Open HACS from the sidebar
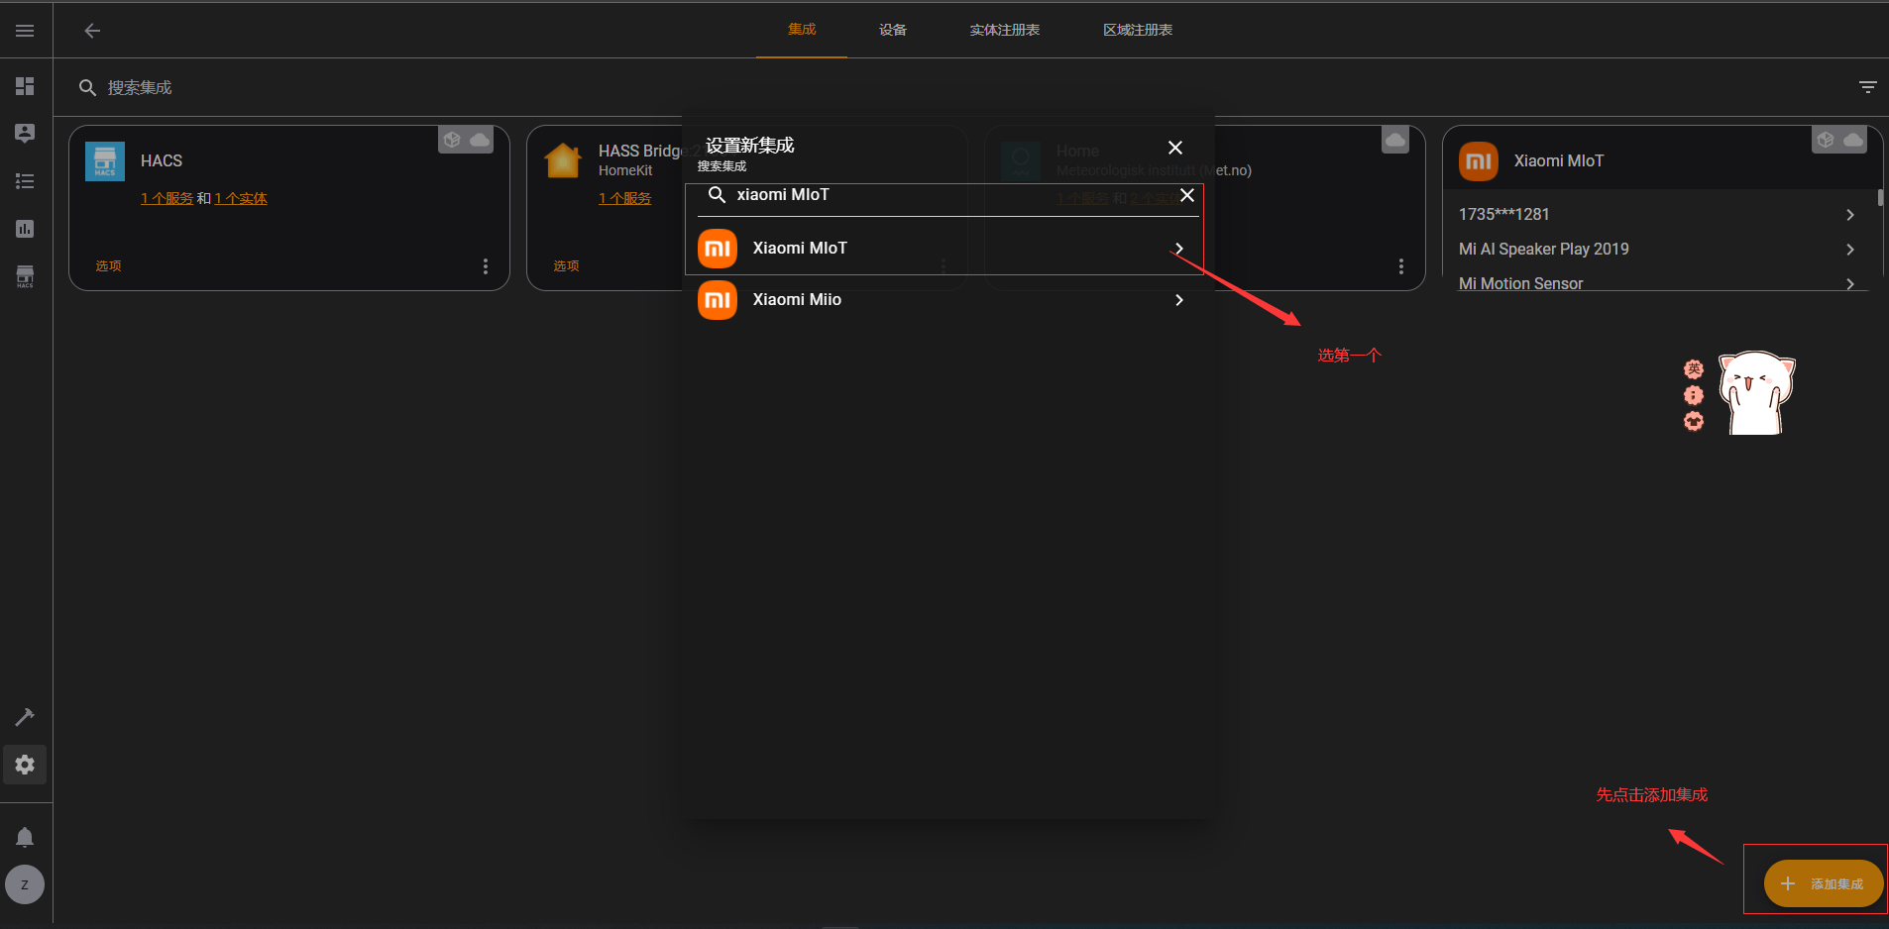The height and width of the screenshot is (929, 1889). pos(25,276)
